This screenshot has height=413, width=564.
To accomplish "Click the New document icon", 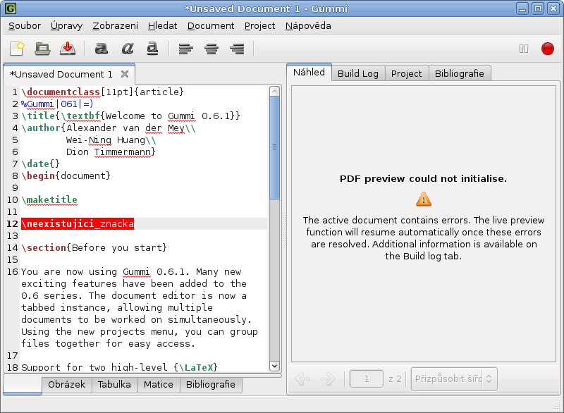I will (x=17, y=49).
